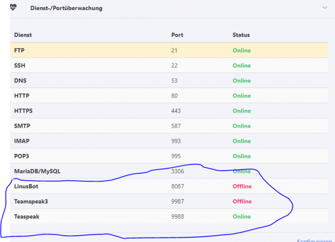Click the Online status of HTTPS
The height and width of the screenshot is (242, 335).
242,111
